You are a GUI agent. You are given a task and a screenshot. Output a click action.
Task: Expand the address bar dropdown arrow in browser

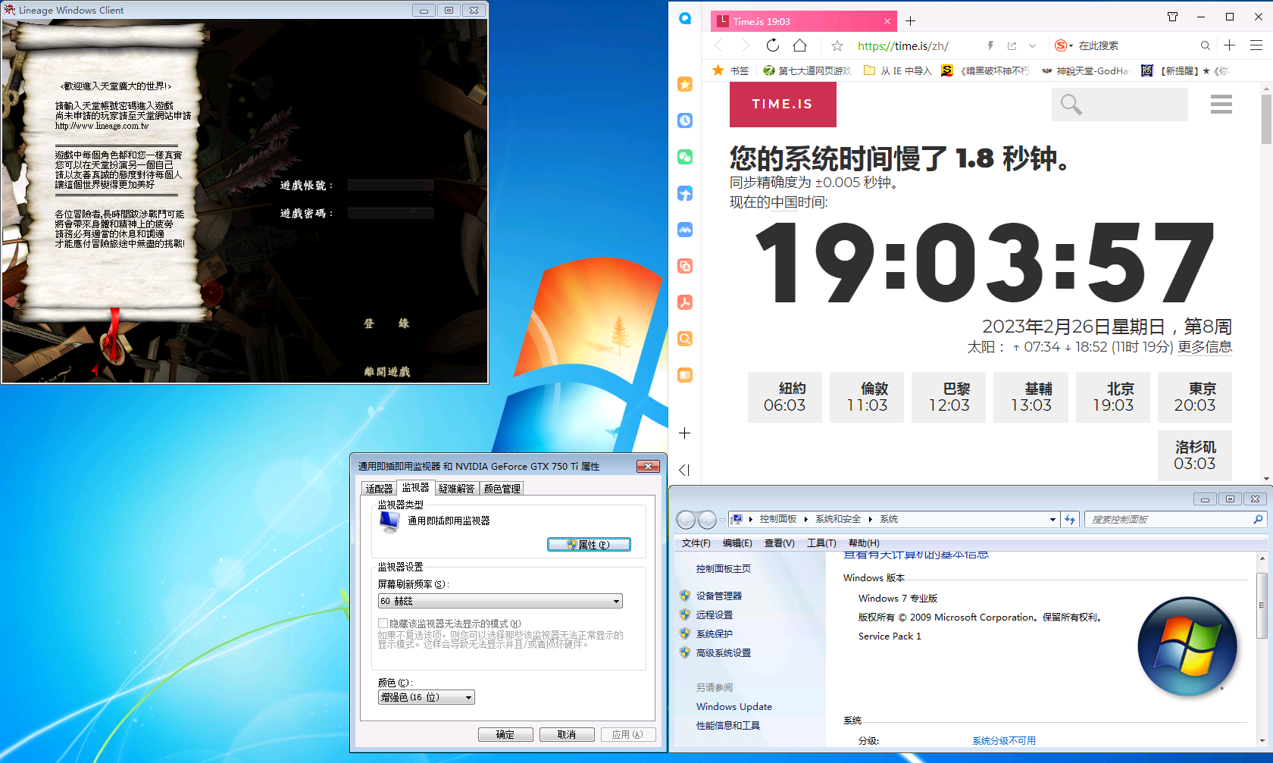tap(1032, 45)
